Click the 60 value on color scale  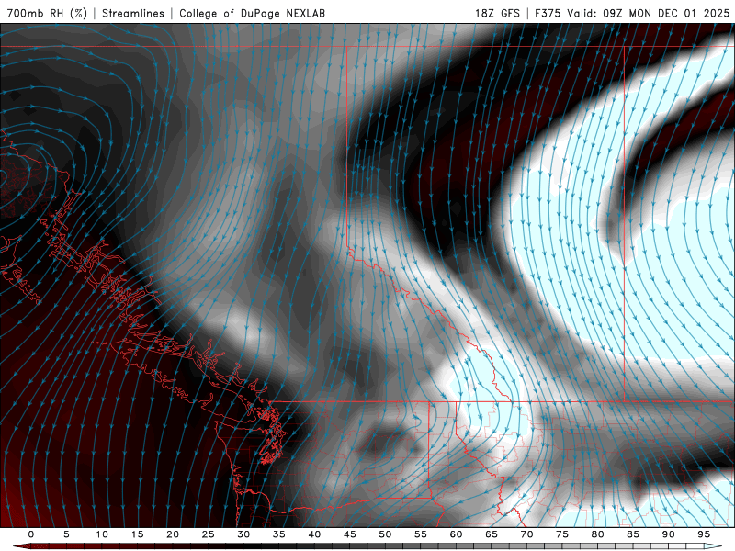coord(456,534)
